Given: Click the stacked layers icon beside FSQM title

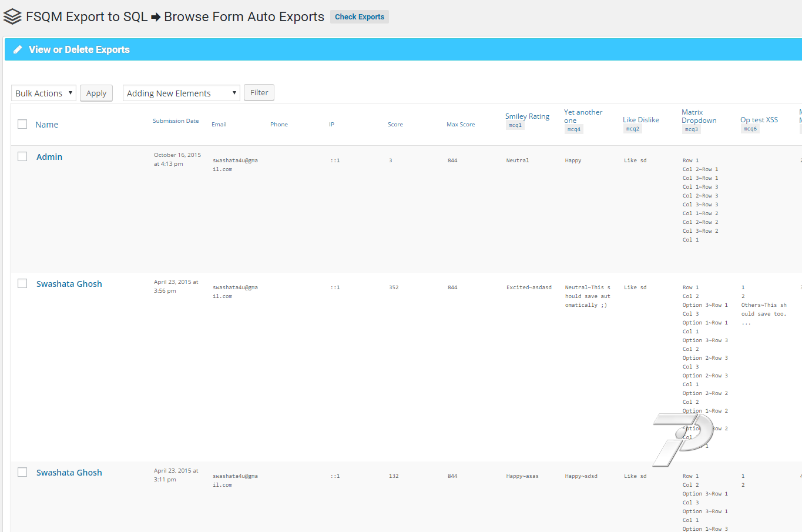Looking at the screenshot, I should pos(12,17).
